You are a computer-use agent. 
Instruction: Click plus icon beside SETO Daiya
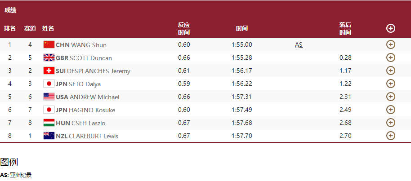coord(391,84)
